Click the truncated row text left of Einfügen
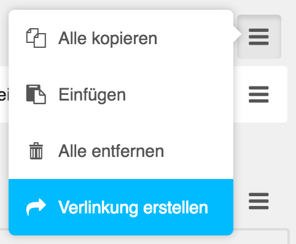Screen dimensions: 296x244 point(4,96)
